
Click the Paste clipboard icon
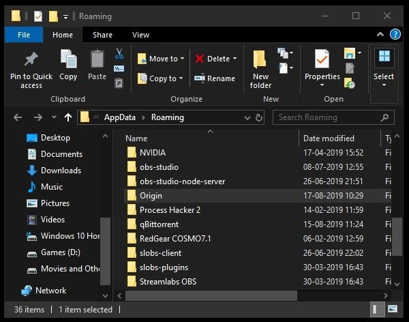[97, 59]
